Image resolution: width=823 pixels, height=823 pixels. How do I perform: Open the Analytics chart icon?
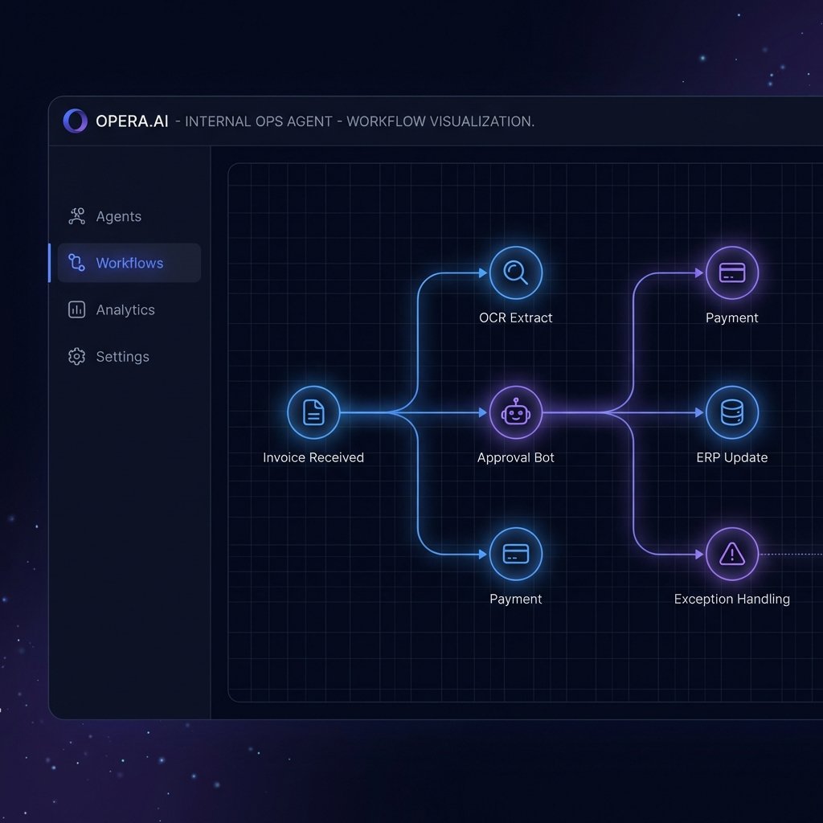pos(76,309)
